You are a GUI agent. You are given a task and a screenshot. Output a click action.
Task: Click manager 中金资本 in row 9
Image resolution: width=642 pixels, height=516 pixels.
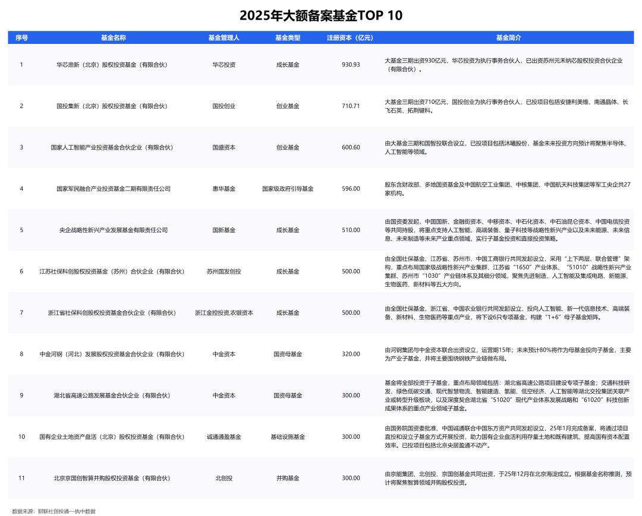[224, 395]
